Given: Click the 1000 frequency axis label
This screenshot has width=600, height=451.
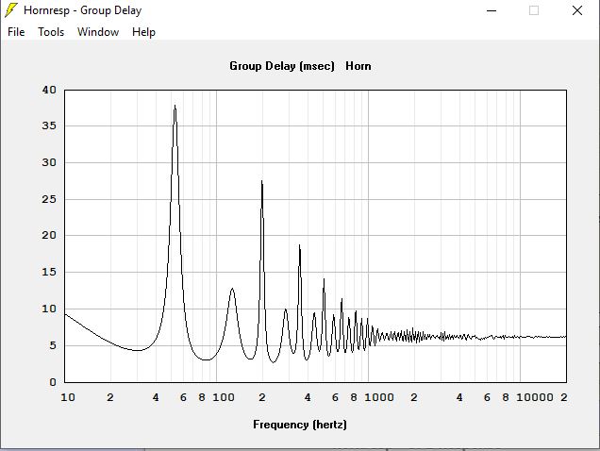Looking at the screenshot, I should pos(379,397).
